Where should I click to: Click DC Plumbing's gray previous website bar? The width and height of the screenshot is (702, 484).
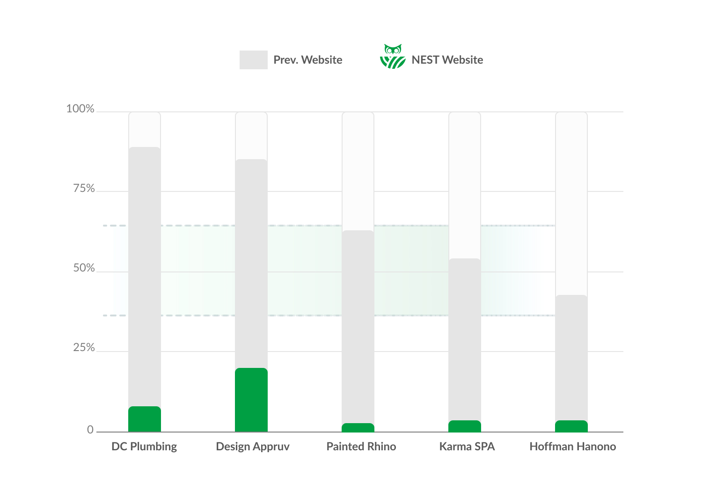(x=145, y=276)
